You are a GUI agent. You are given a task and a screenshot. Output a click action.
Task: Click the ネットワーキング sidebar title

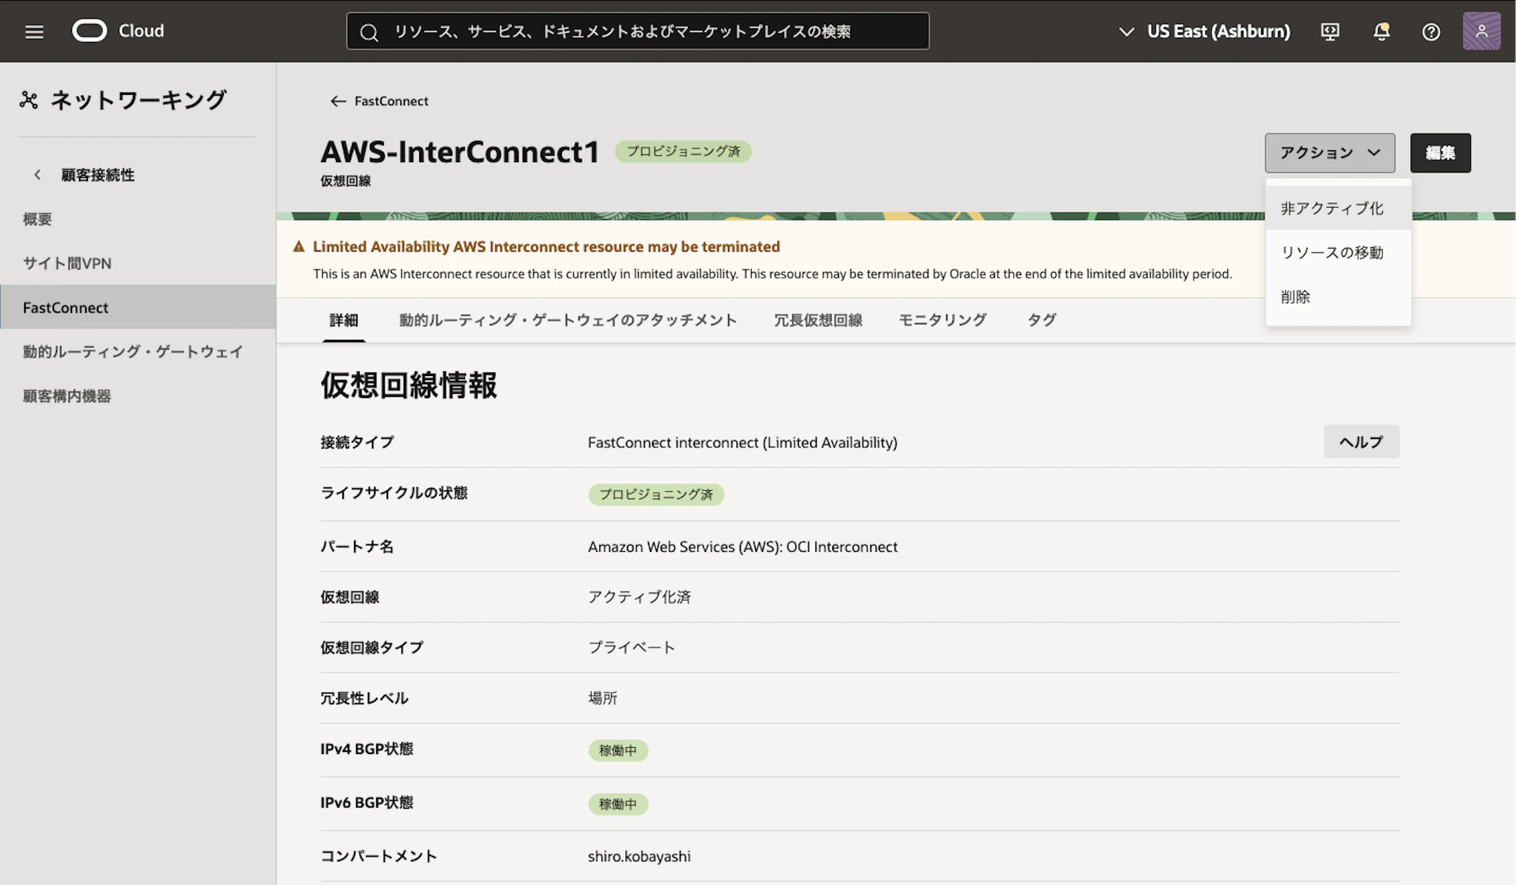[x=138, y=100]
